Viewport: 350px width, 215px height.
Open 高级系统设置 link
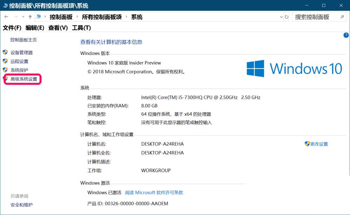point(24,79)
